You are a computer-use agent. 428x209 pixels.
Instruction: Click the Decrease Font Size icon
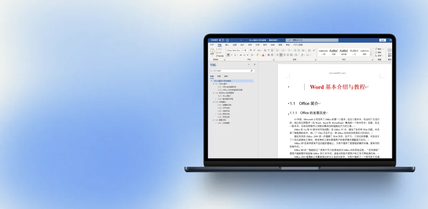[255, 50]
